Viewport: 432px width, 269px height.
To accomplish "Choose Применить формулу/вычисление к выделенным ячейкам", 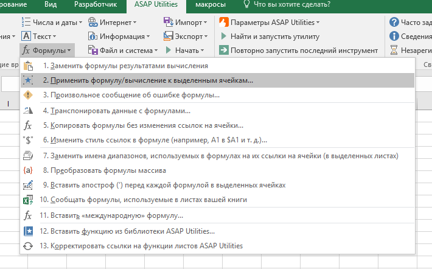I will (217, 80).
